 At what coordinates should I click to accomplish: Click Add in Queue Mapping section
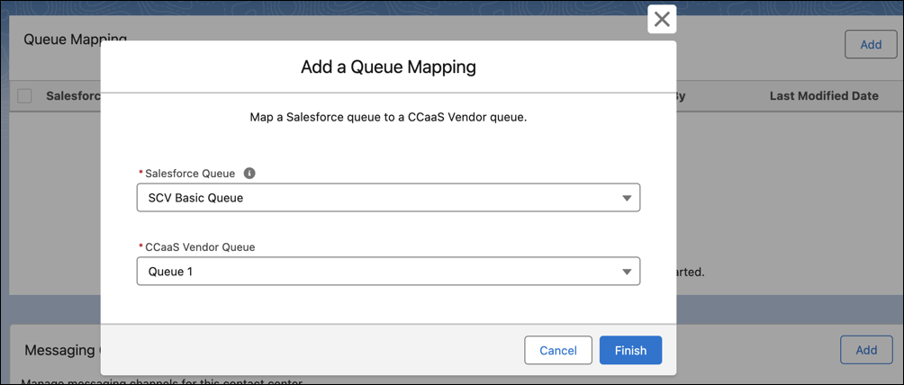(871, 44)
